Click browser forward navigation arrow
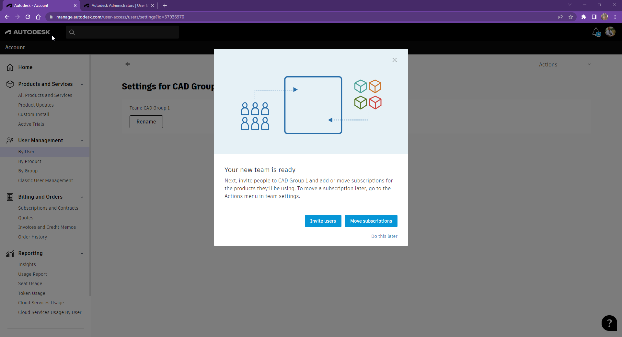 coord(17,17)
